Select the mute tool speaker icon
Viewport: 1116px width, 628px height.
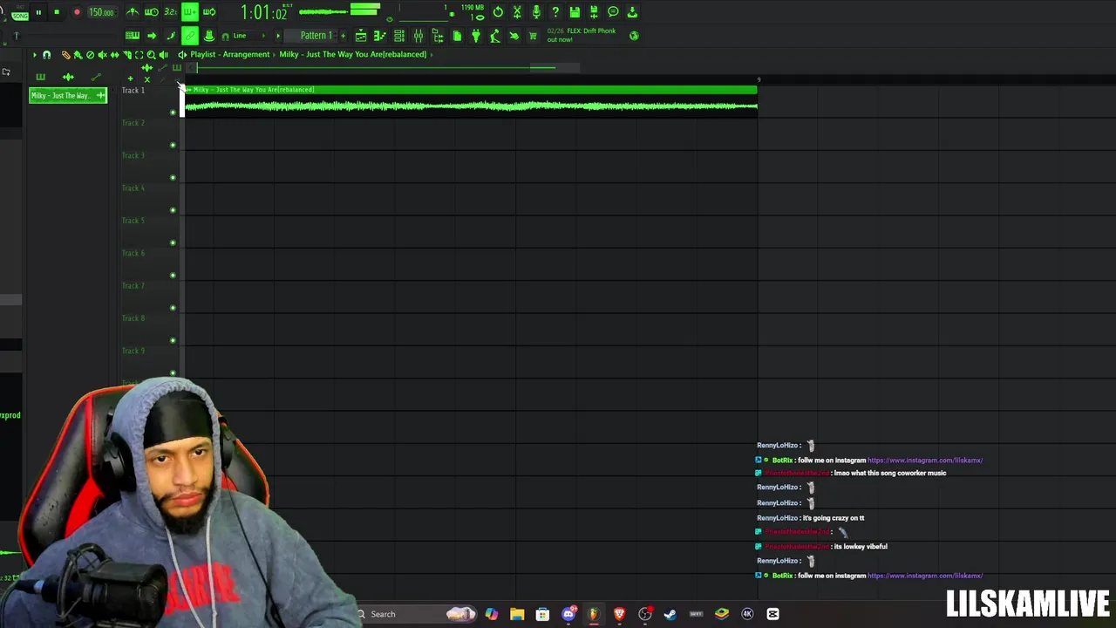[102, 55]
